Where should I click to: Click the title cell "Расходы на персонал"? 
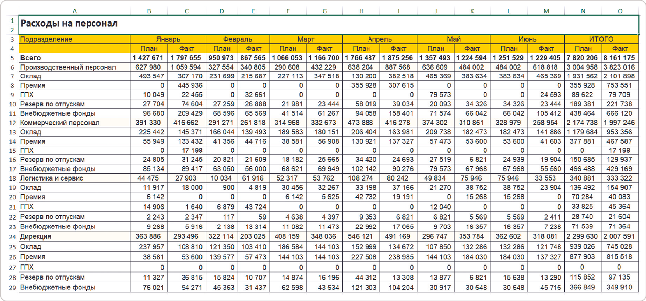70,24
